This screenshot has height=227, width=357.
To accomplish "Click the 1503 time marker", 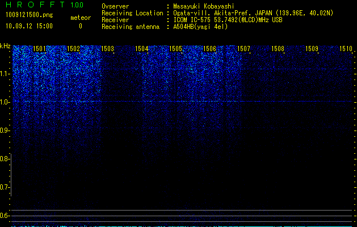I will tap(107, 48).
